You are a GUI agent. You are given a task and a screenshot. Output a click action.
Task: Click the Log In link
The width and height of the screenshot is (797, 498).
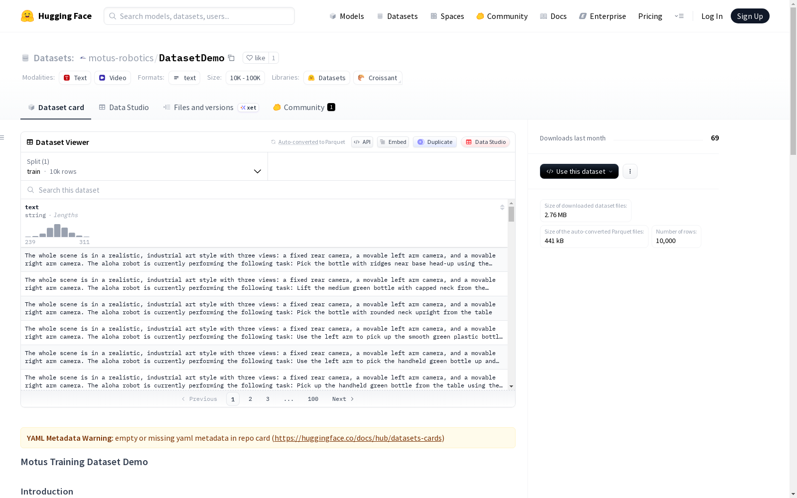point(712,16)
